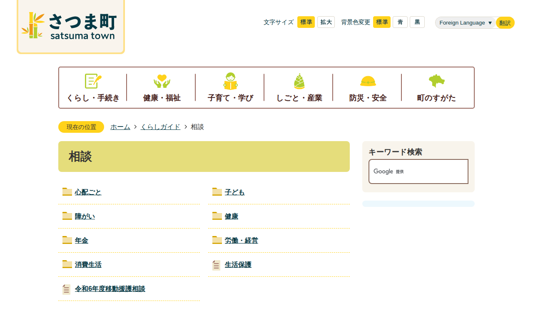Screen dimensions: 533x333
Task: Switch background color to 青
Action: 400,22
